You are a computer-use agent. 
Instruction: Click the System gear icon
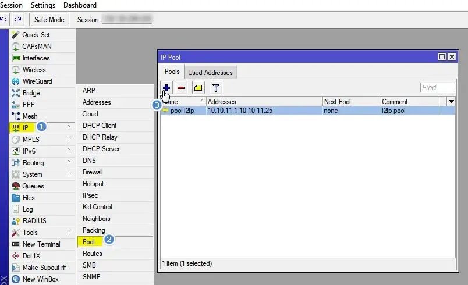click(16, 174)
